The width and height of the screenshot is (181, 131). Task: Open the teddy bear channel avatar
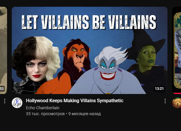tap(177, 103)
